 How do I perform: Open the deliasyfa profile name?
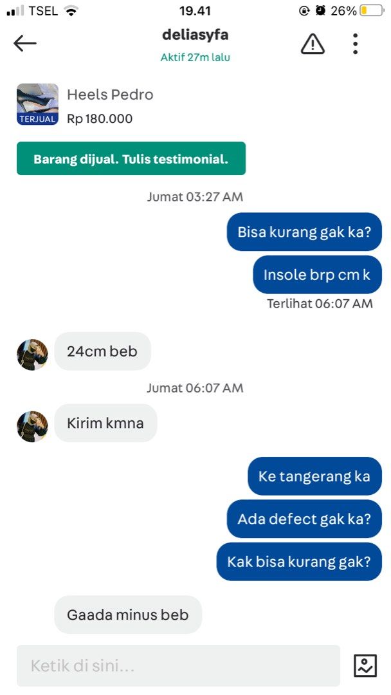point(195,35)
